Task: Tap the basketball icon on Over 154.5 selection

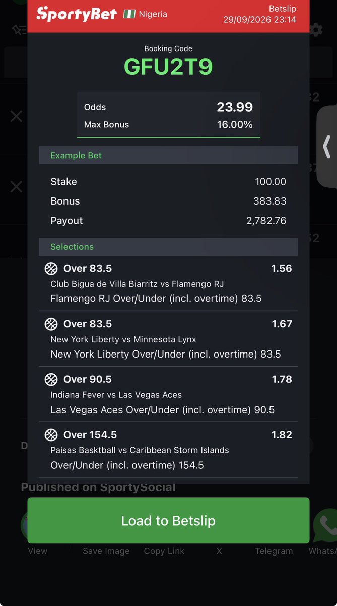Action: 51,435
